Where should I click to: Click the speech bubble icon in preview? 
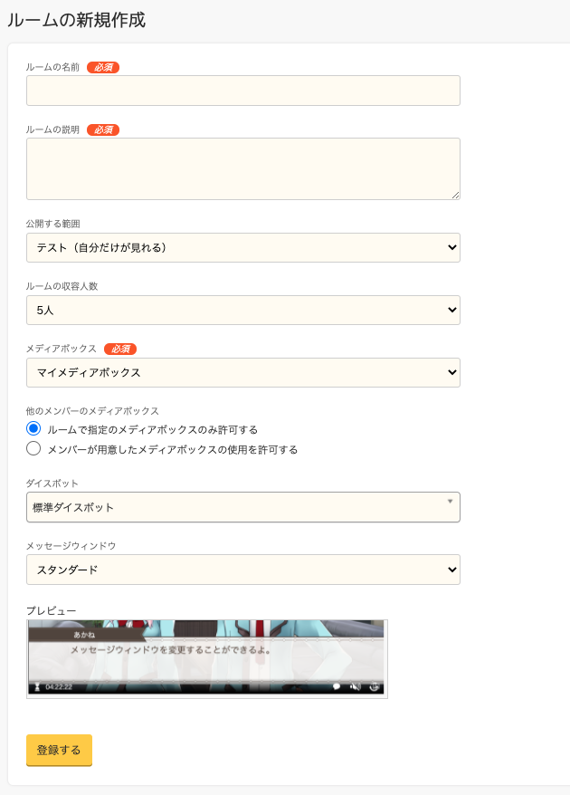[x=337, y=686]
